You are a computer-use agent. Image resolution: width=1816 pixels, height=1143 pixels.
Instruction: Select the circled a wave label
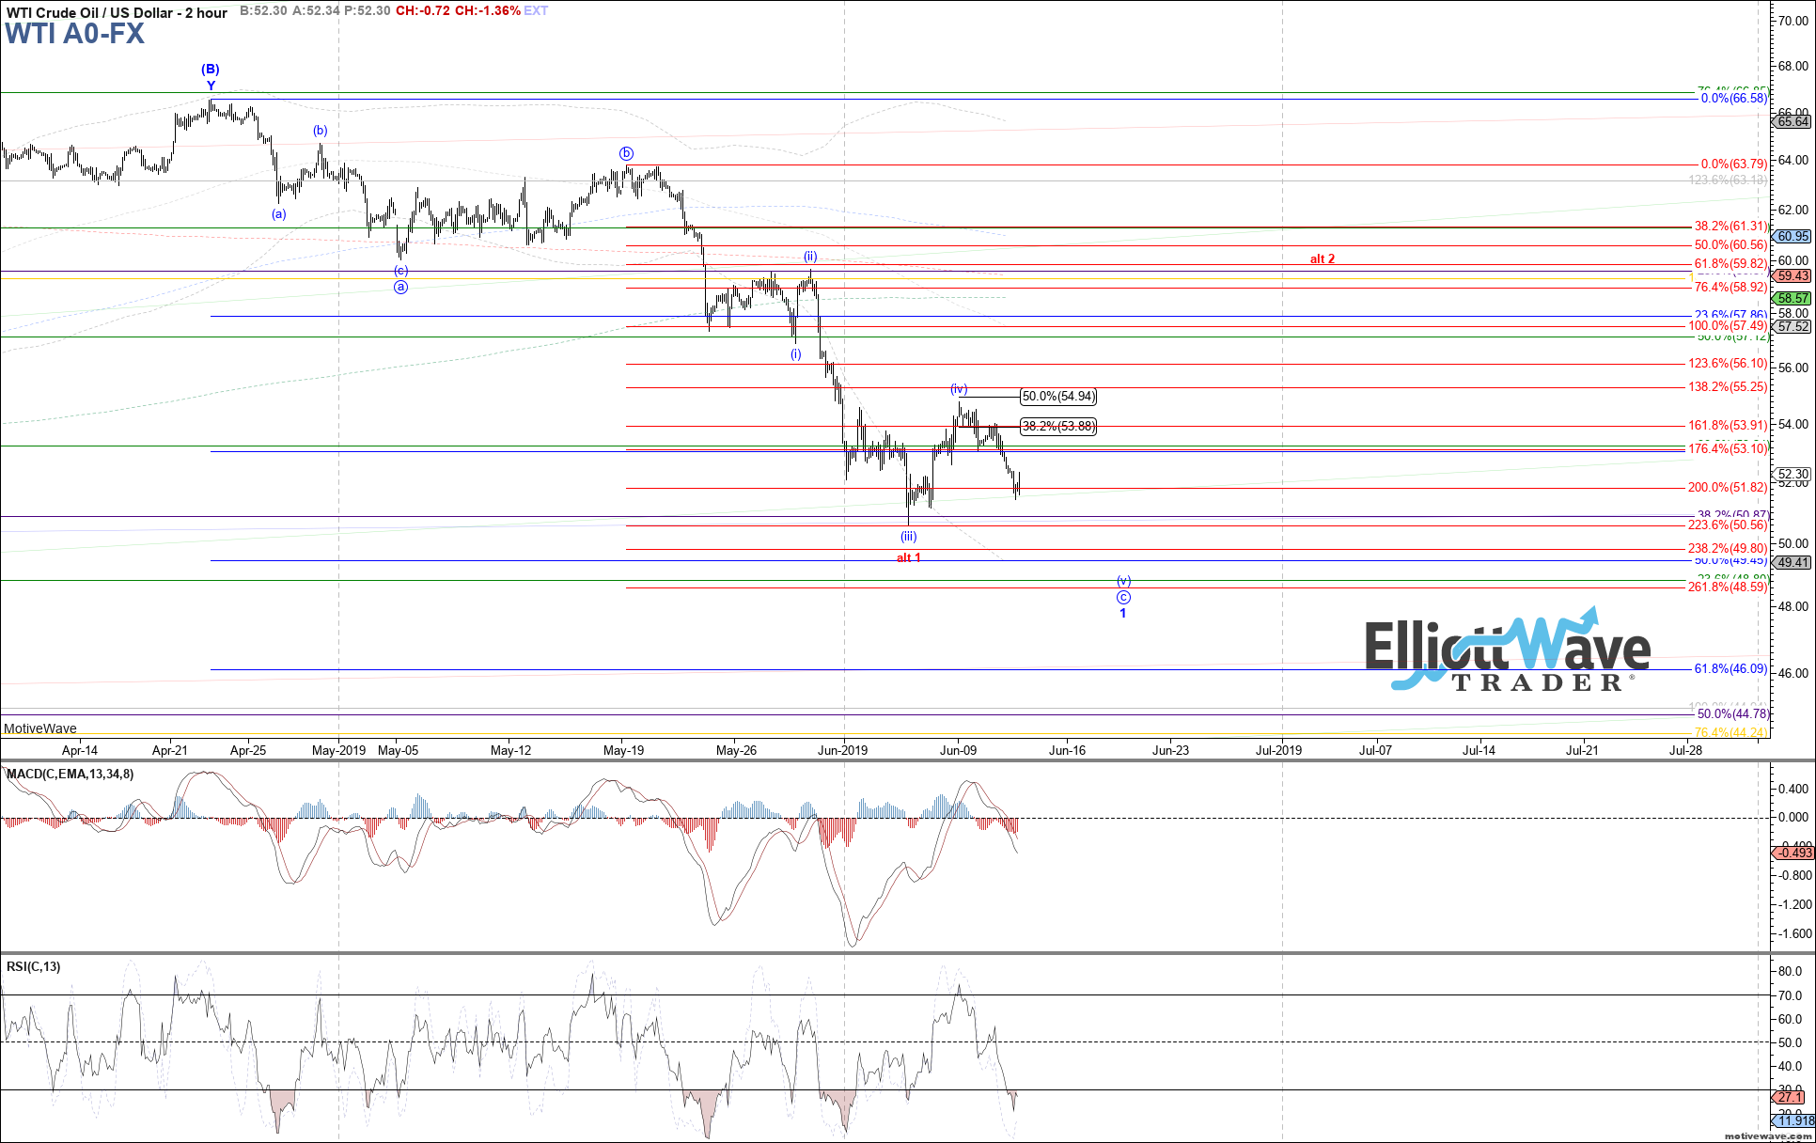[400, 287]
